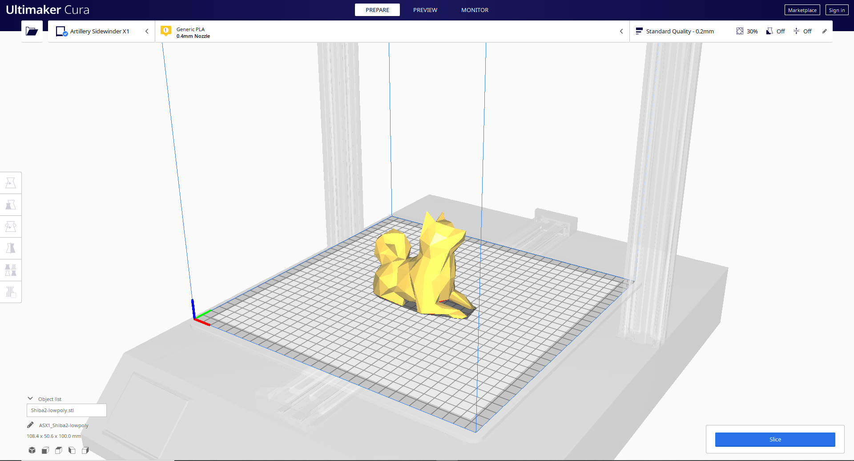The width and height of the screenshot is (854, 461).
Task: Collapse the Object list expander
Action: [30, 399]
